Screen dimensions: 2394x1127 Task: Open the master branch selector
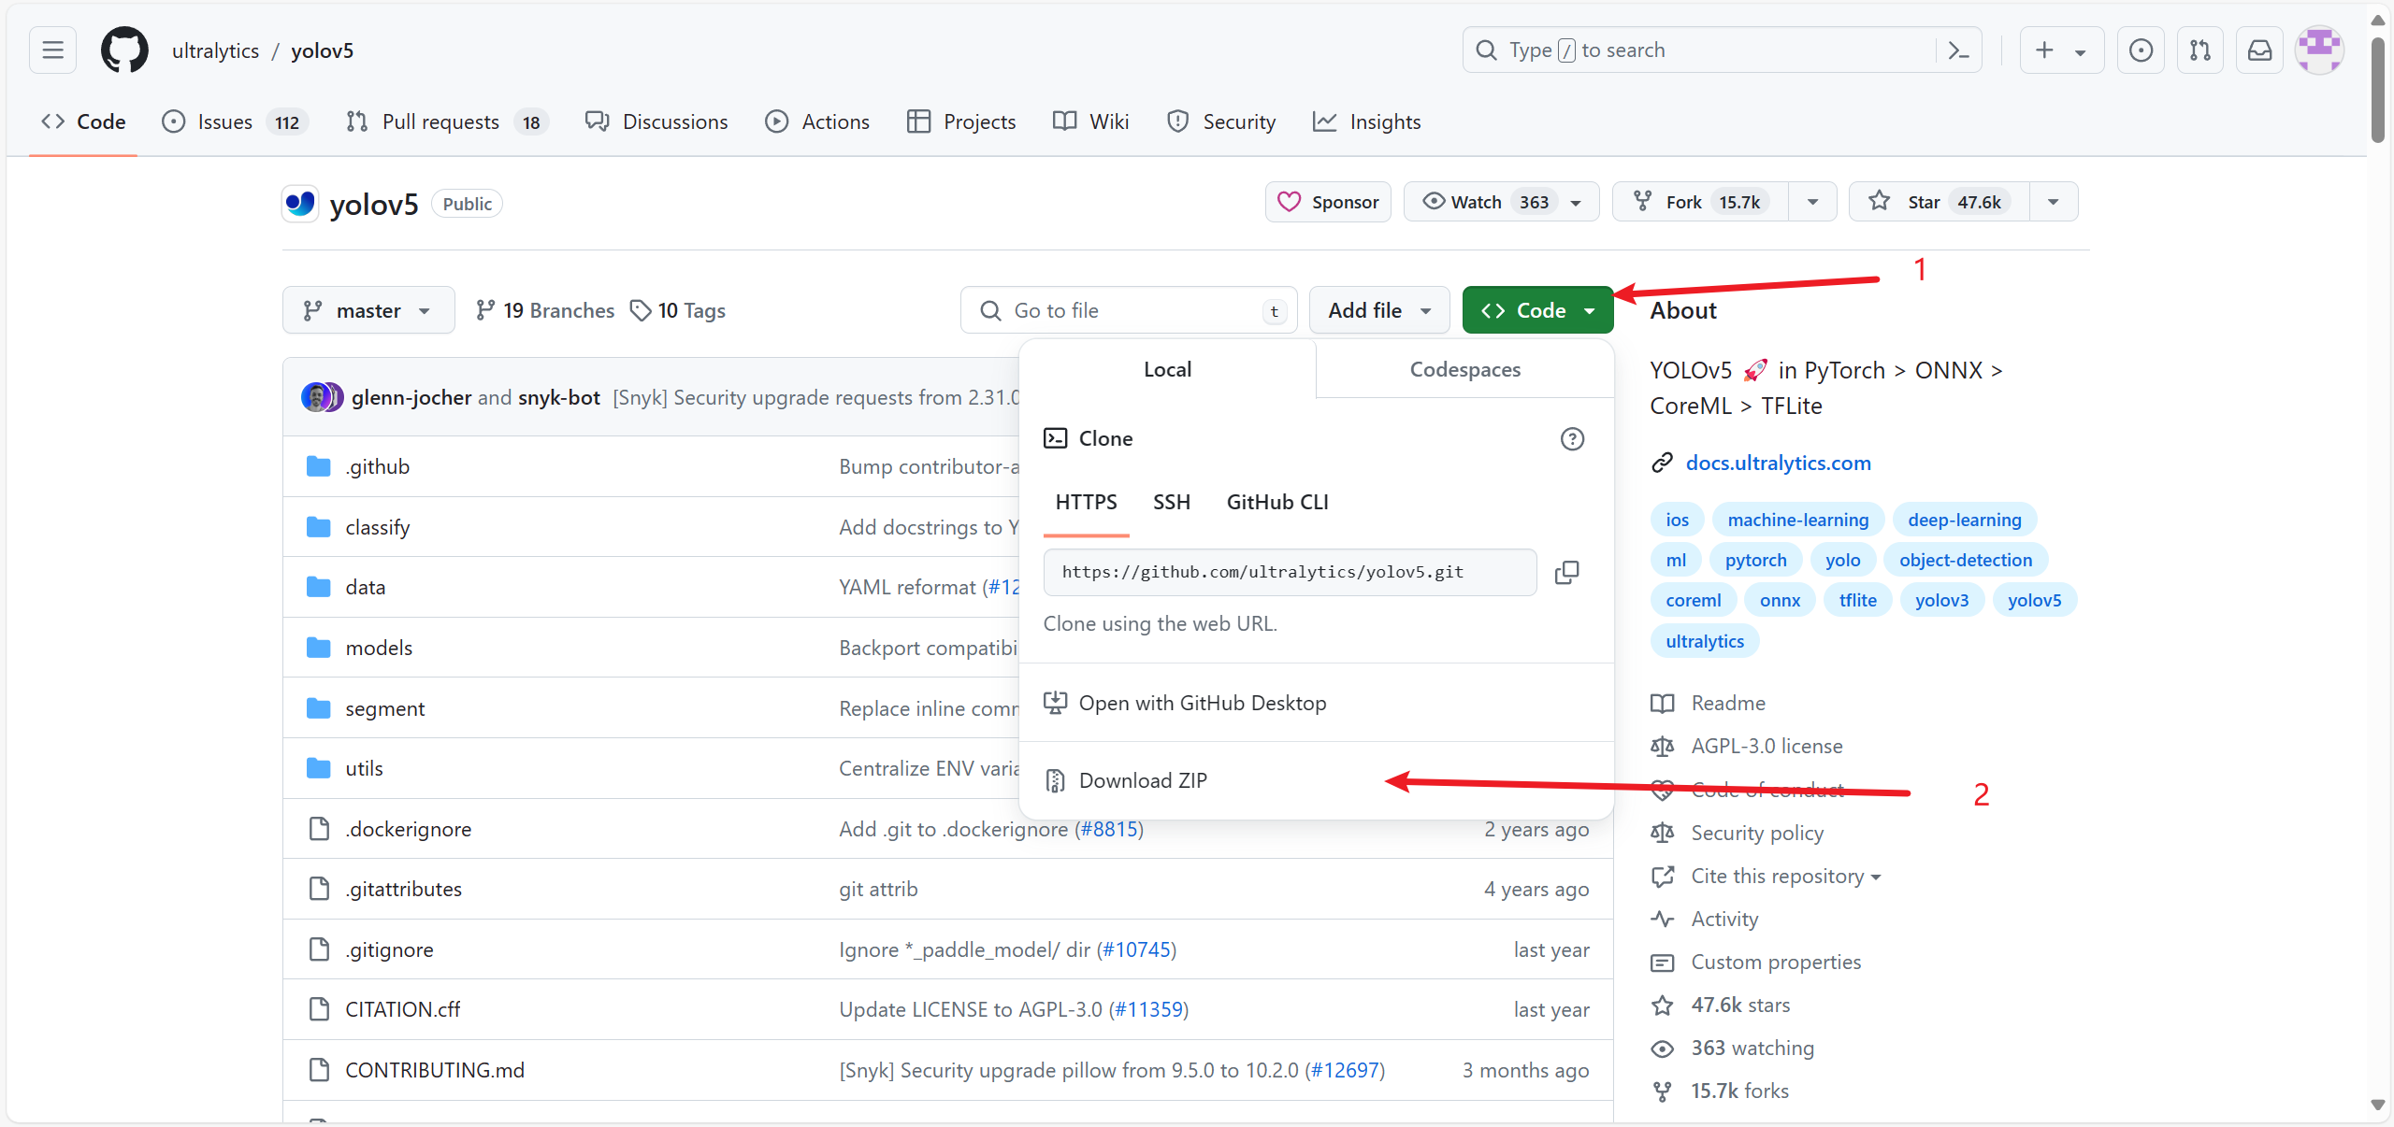[368, 310]
